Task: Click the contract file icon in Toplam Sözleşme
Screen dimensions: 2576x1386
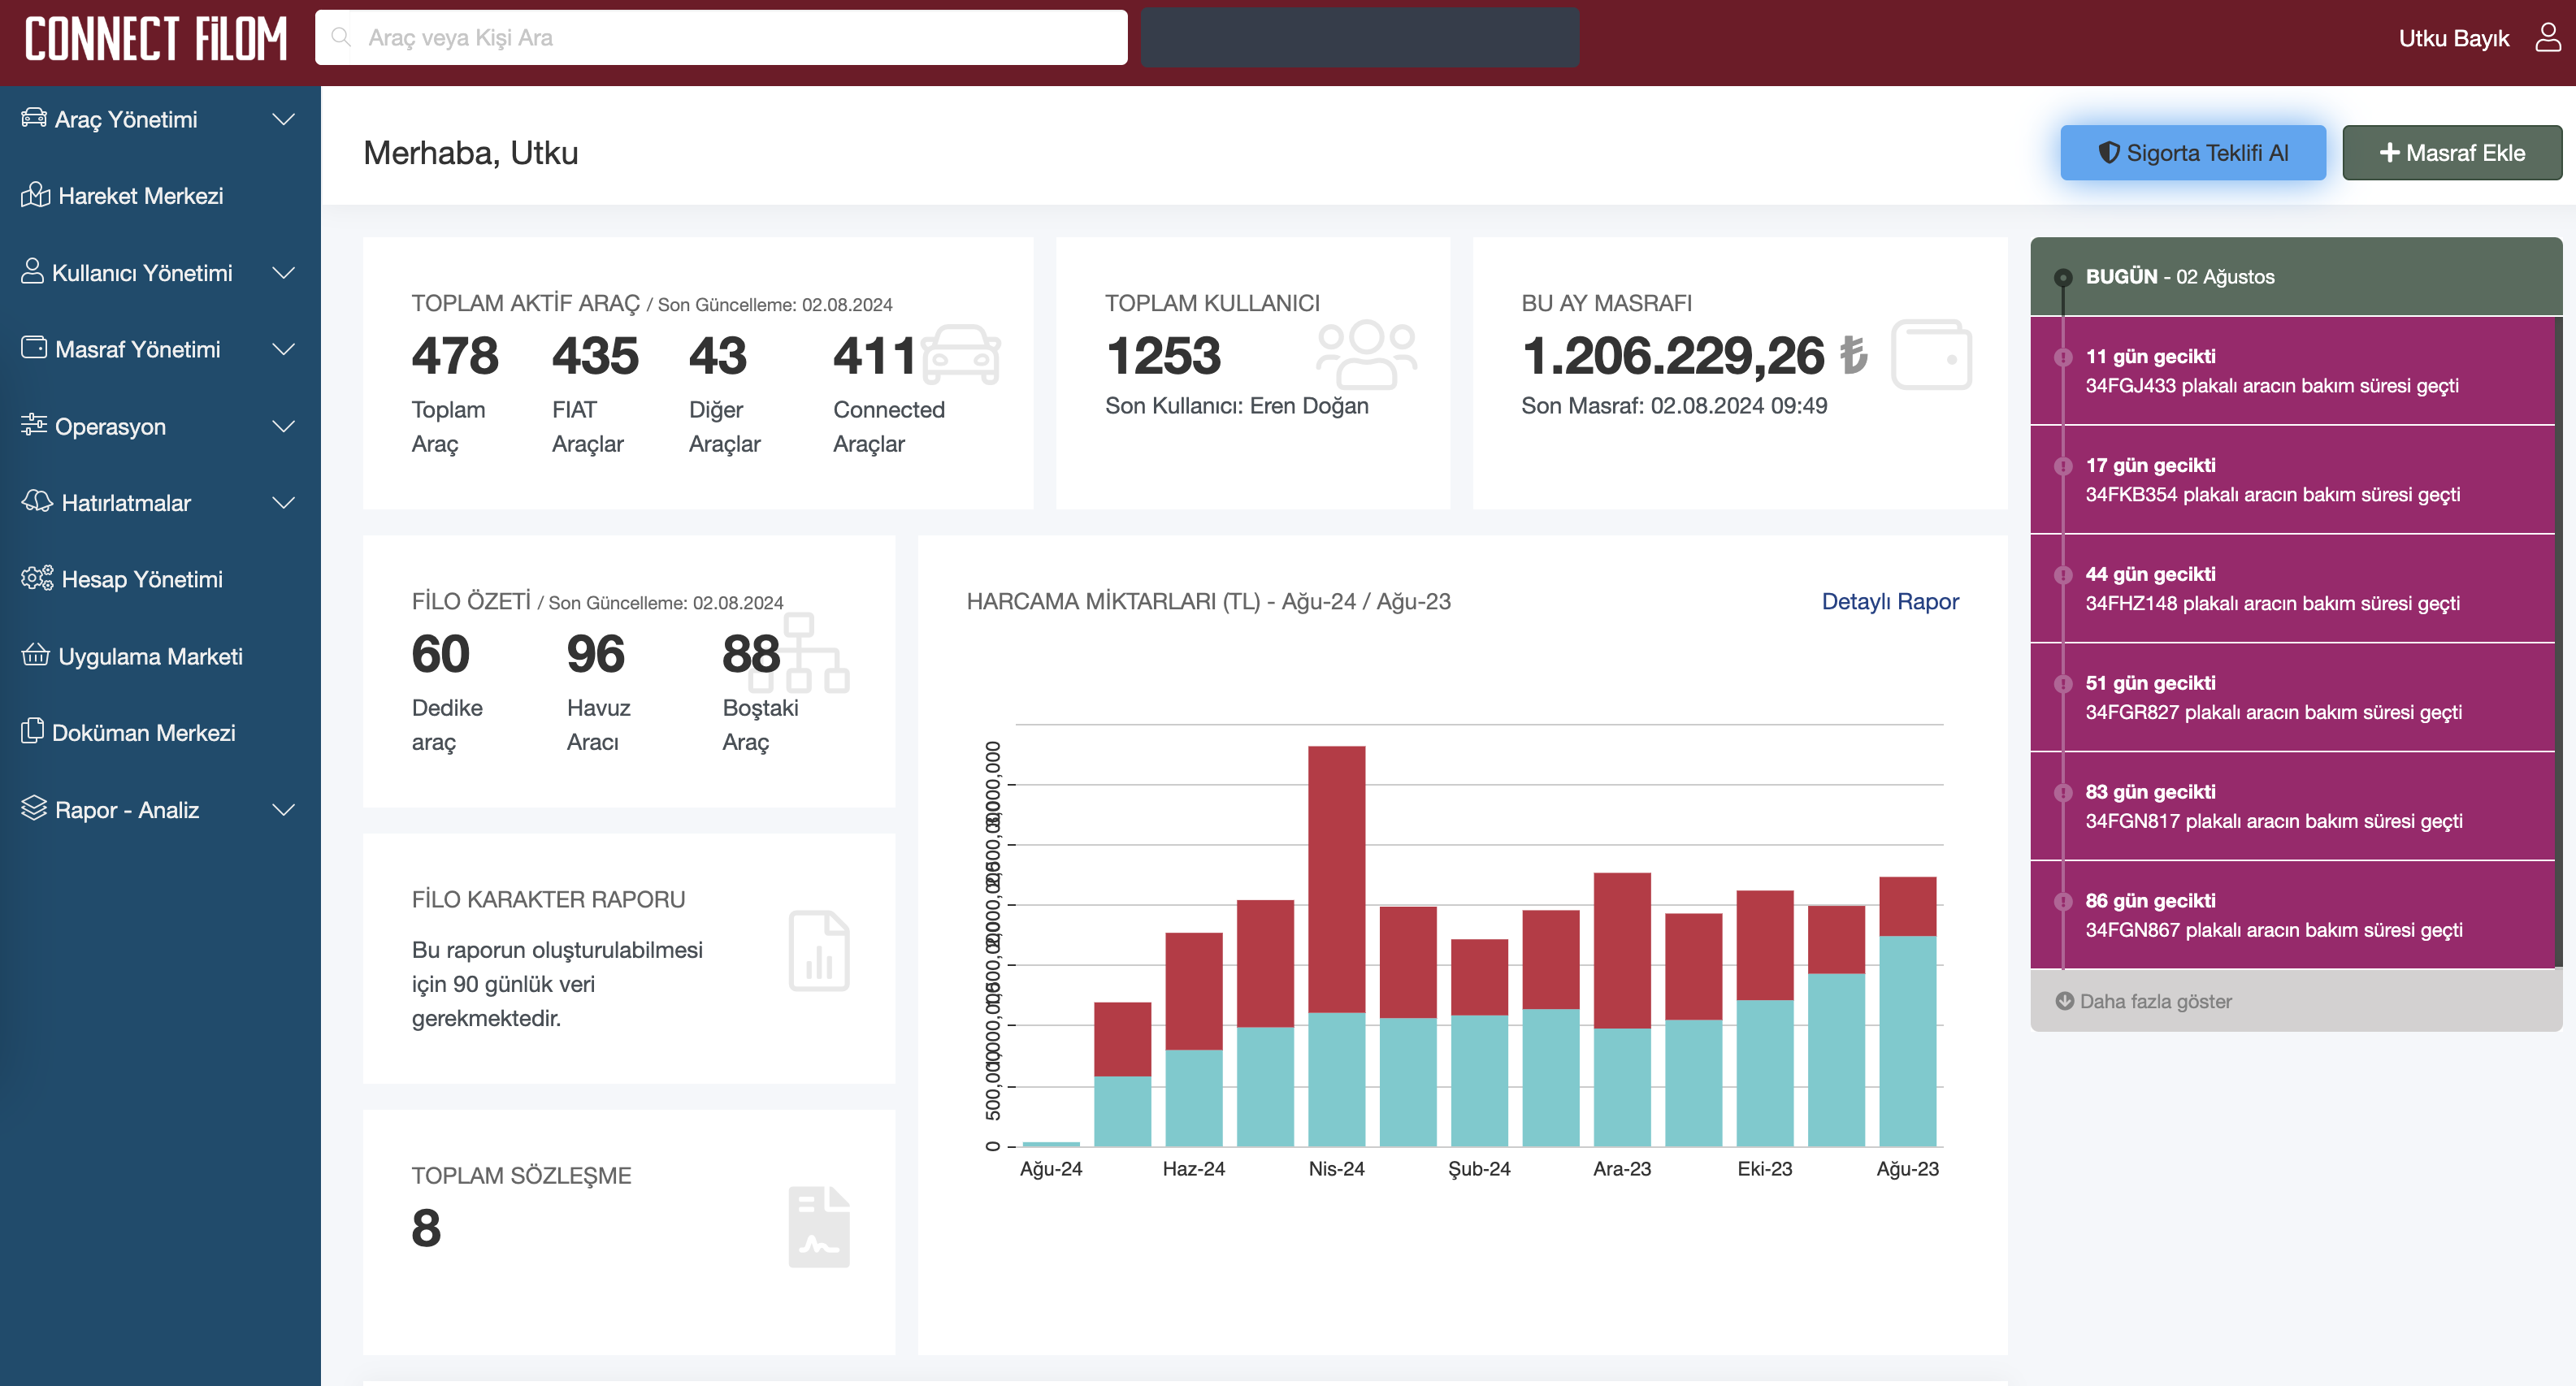Action: pyautogui.click(x=818, y=1226)
